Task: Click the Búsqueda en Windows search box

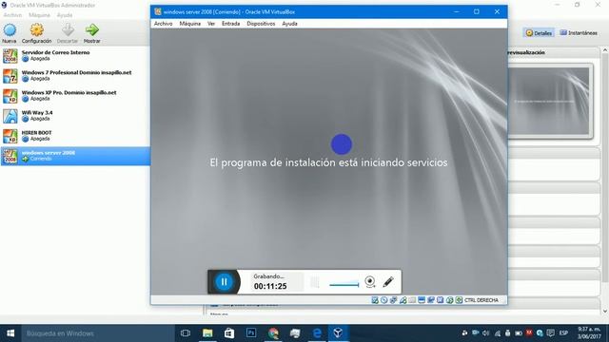Action: (98, 333)
